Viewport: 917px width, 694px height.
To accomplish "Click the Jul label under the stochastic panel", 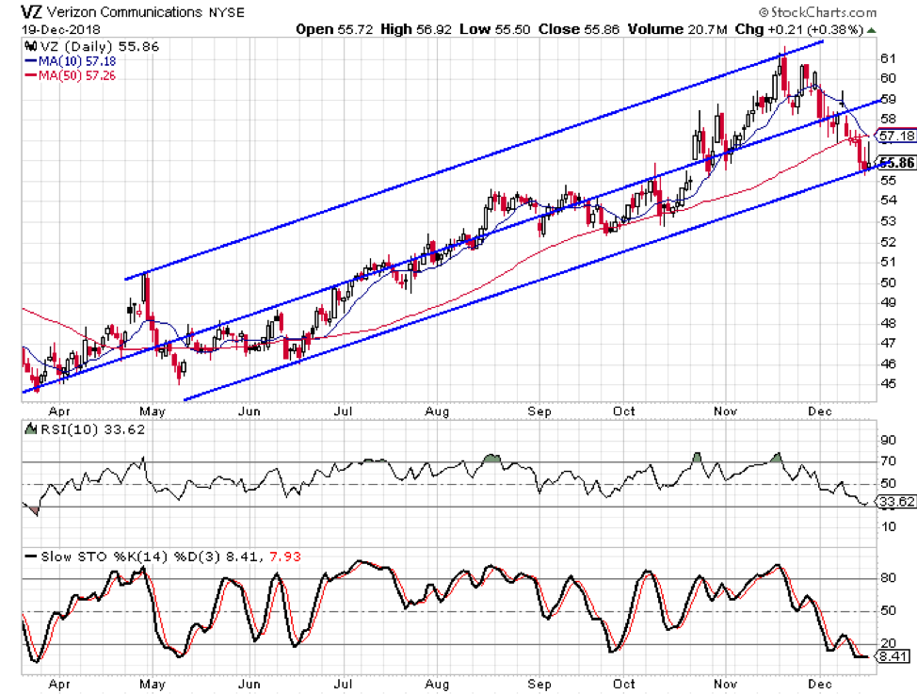I will pos(344,684).
